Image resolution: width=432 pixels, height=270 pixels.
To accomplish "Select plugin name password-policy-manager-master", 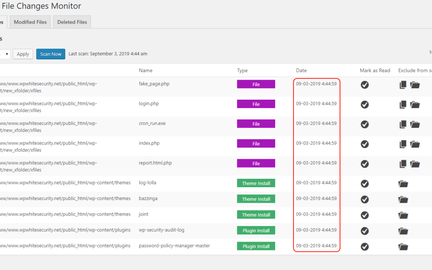I will (x=174, y=246).
